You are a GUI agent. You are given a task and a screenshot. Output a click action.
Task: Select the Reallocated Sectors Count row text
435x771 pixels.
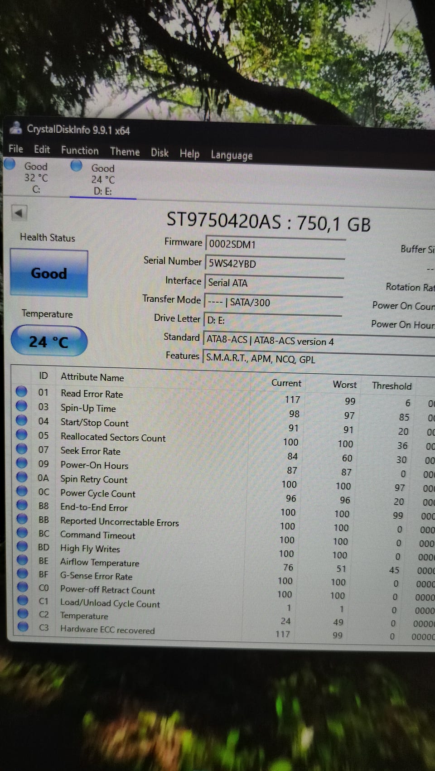[113, 437]
